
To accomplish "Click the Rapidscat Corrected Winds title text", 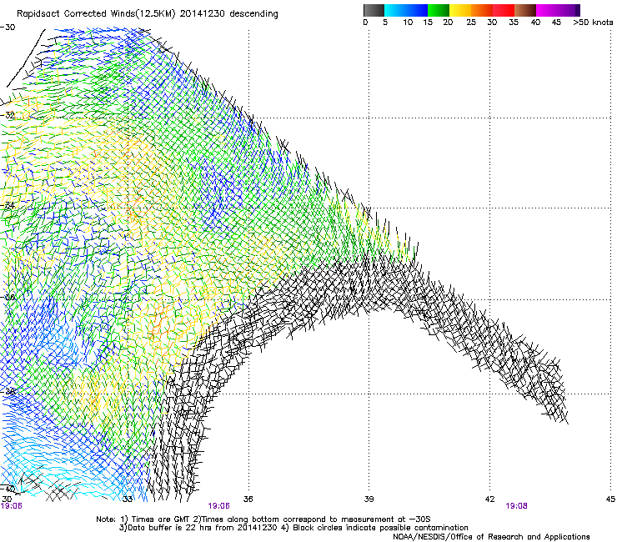I will [148, 14].
